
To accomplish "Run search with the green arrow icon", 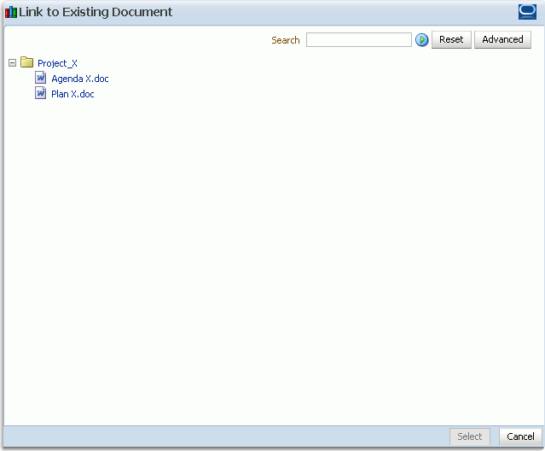I will tap(421, 39).
